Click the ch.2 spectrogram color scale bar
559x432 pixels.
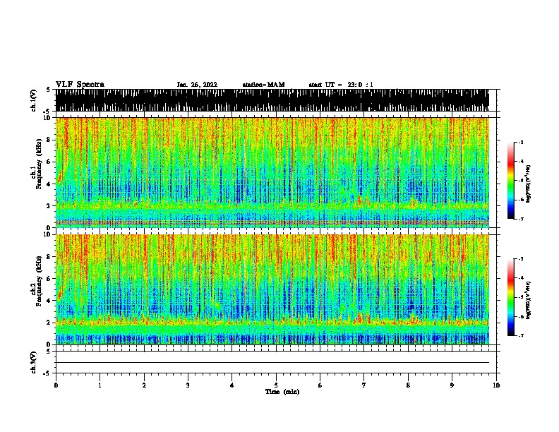[510, 297]
